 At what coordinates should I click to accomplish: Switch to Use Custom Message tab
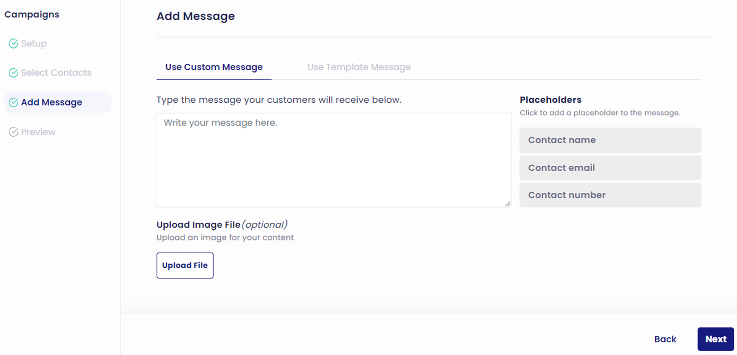(x=214, y=67)
